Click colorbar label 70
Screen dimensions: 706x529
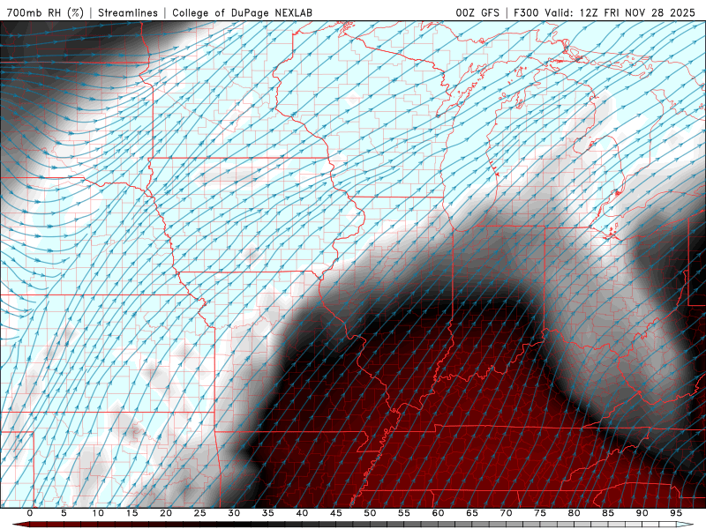pos(506,513)
